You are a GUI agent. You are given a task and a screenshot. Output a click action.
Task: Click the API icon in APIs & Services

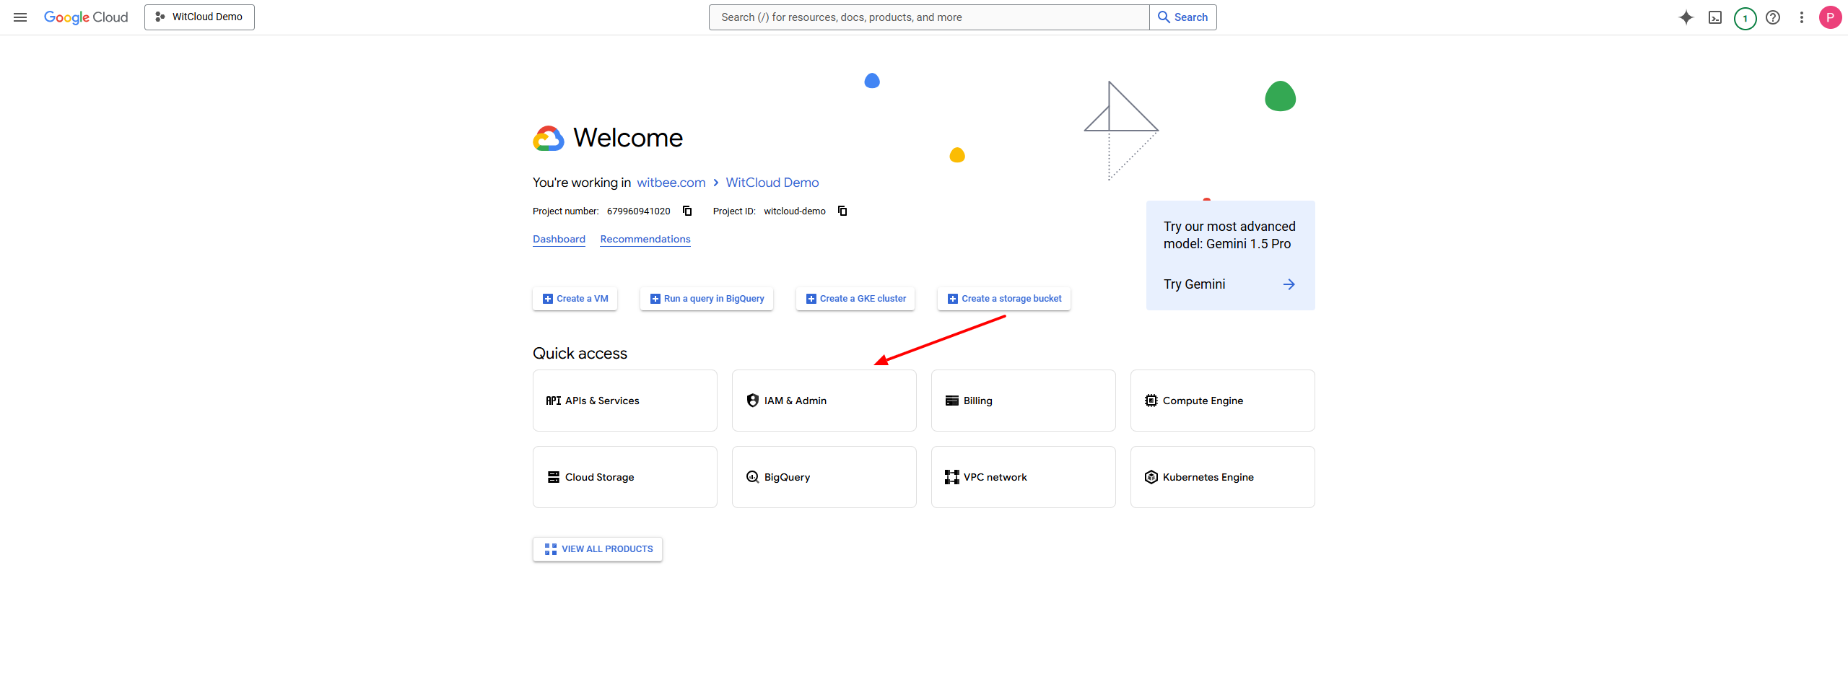coord(554,401)
